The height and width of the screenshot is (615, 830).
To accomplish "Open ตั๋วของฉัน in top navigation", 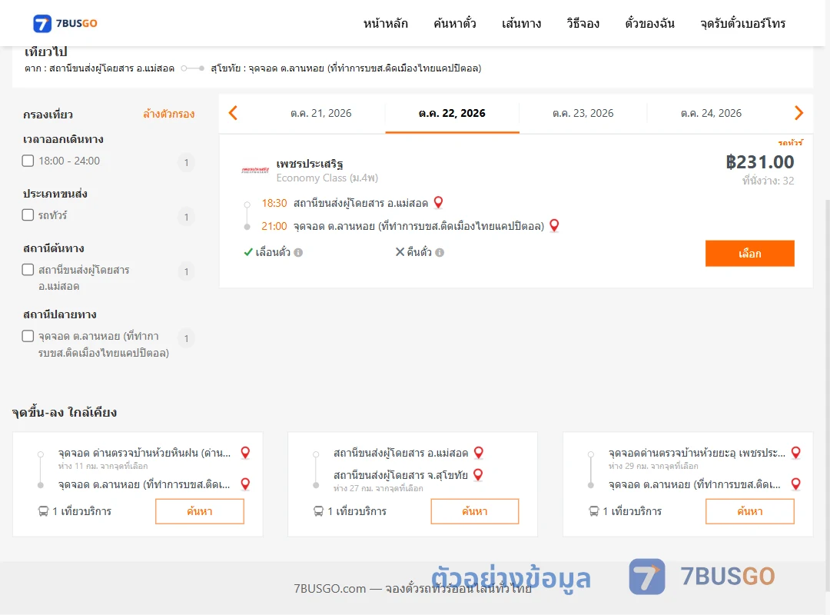I will point(649,23).
